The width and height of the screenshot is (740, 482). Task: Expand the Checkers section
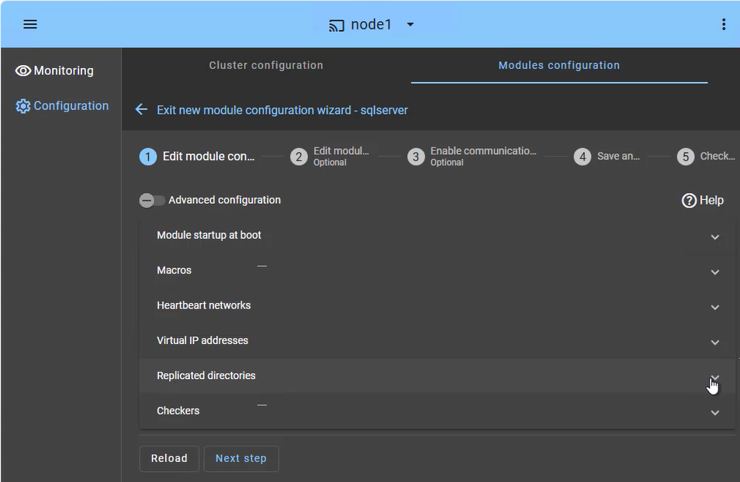coord(714,412)
